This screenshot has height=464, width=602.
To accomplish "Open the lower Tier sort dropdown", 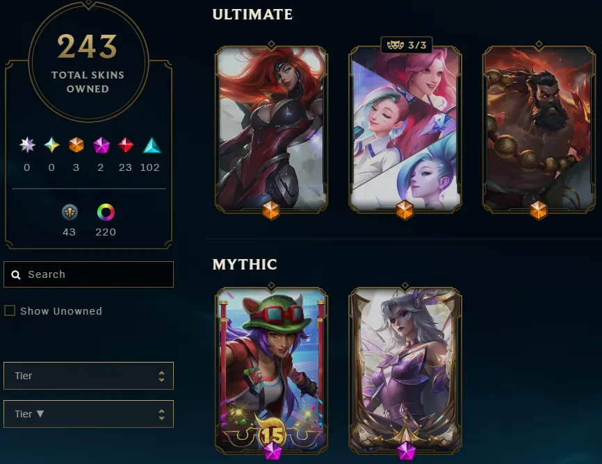I will (x=89, y=414).
